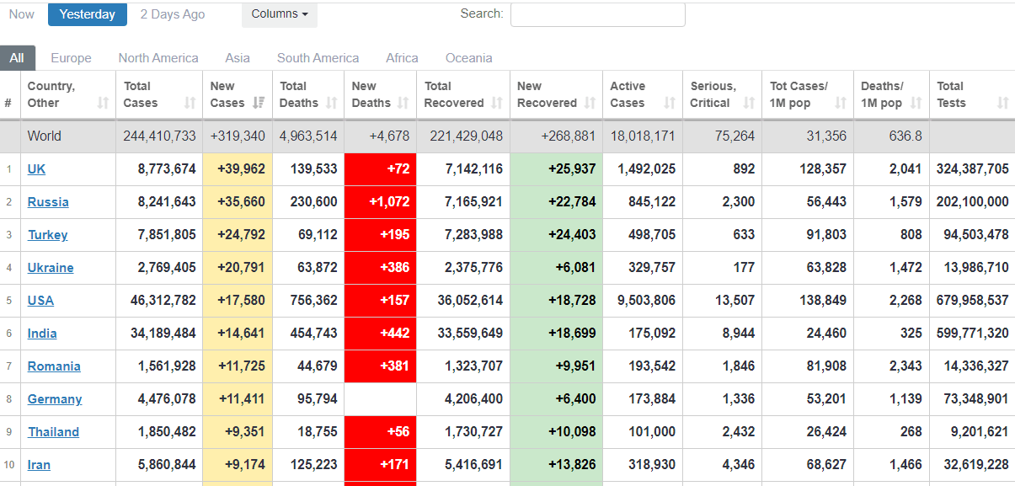Sort by Total Recovered column icon

click(x=497, y=103)
